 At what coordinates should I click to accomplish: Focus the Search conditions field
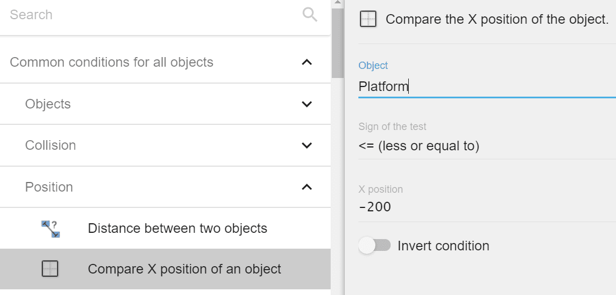click(x=153, y=15)
